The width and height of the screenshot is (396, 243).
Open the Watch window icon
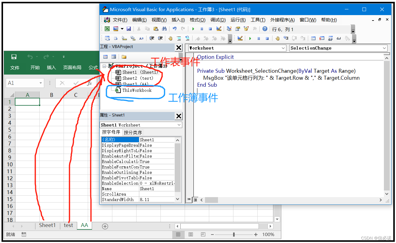click(330, 38)
